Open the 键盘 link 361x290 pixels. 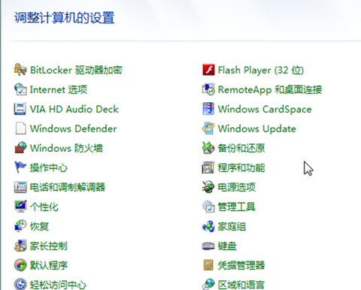pos(227,246)
